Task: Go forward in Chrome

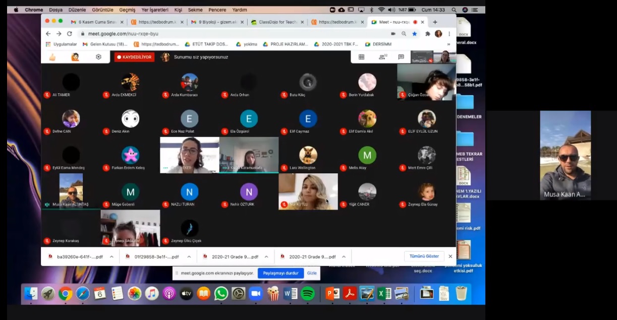Action: 59,34
